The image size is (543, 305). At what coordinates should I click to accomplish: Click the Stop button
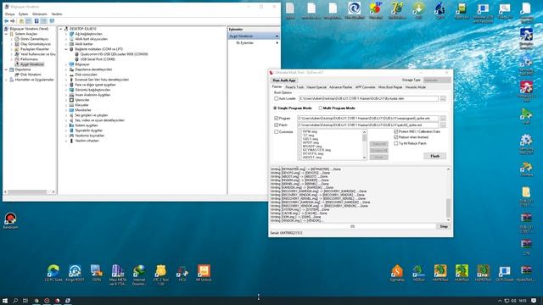444,226
